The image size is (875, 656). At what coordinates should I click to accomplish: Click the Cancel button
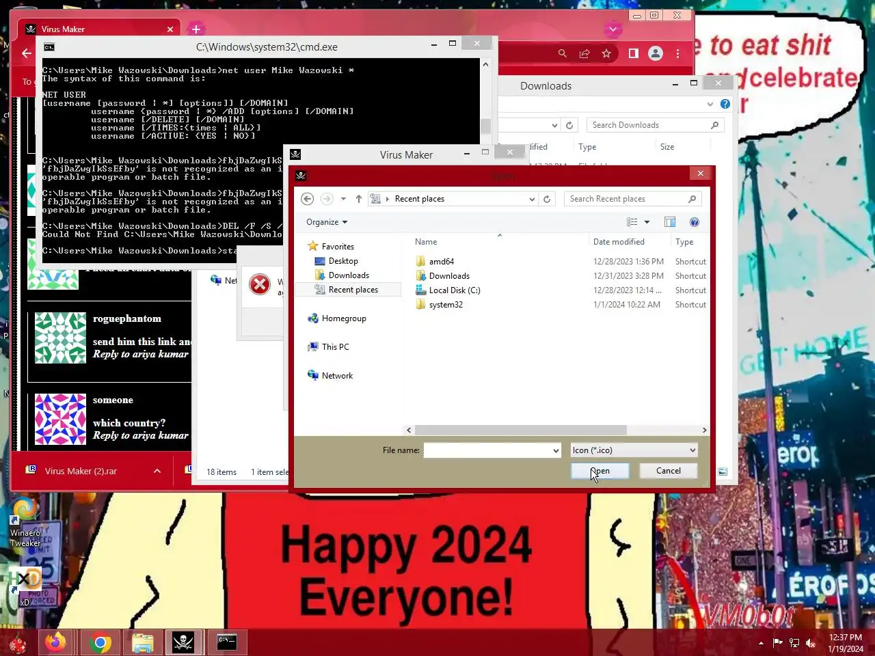[669, 471]
